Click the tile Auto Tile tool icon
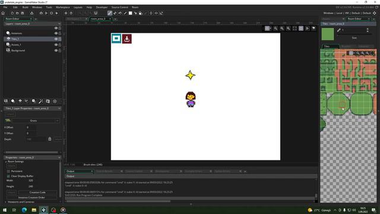380x214 pixels. [141, 13]
